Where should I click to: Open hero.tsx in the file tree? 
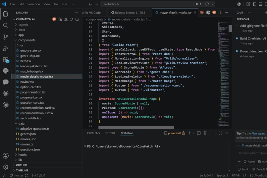pos(26,61)
